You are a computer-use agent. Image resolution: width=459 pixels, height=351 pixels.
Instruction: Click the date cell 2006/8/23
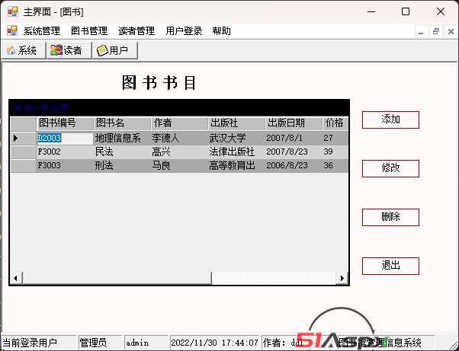point(294,166)
